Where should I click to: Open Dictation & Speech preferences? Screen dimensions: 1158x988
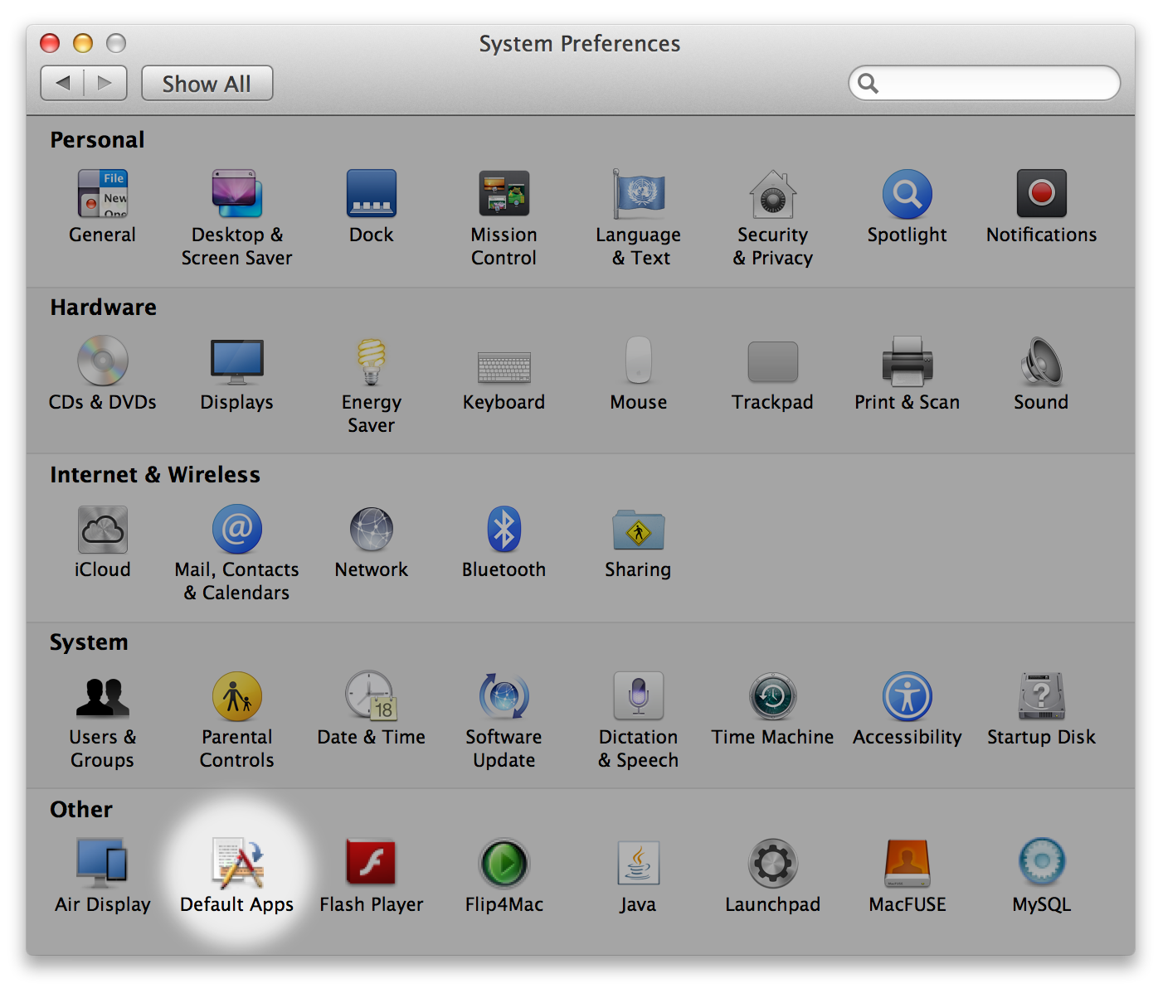coord(638,697)
